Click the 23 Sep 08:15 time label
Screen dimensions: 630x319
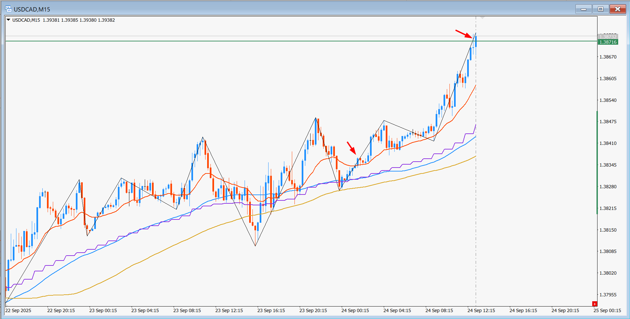tap(187, 310)
